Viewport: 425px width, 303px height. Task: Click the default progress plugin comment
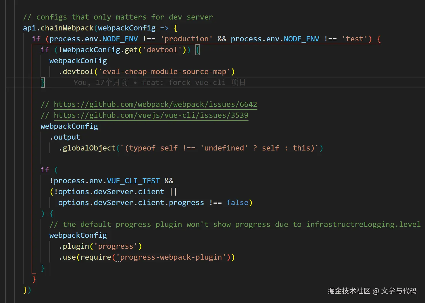point(235,224)
